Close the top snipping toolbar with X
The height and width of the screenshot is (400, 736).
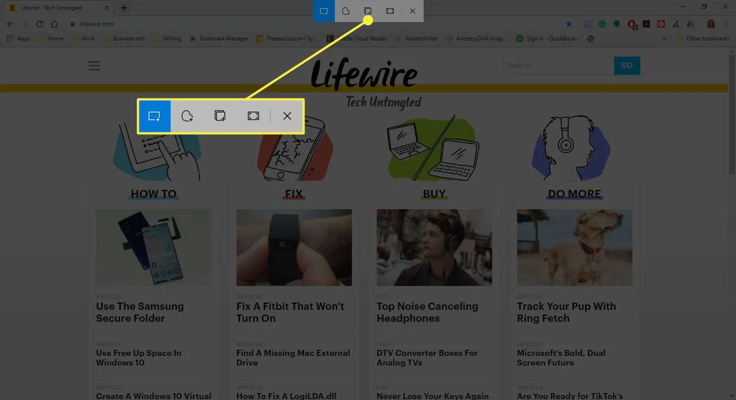click(413, 11)
